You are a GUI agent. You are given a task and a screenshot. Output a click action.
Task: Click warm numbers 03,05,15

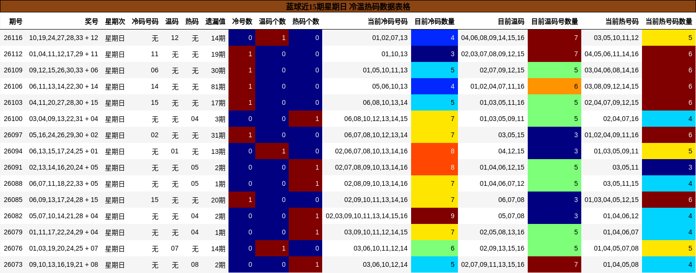(511, 135)
